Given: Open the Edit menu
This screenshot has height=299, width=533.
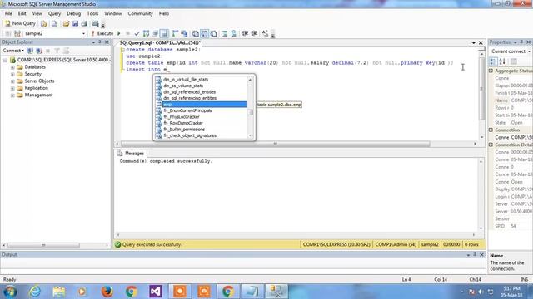Looking at the screenshot, I should coord(22,13).
